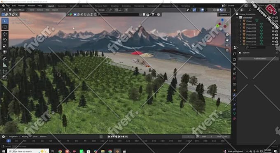Click the Windows Start button
280x153 pixels.
[x=3, y=151]
